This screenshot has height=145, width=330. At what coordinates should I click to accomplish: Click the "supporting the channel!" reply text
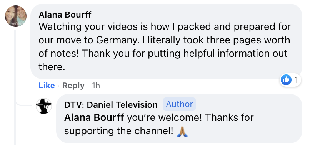tap(119, 131)
